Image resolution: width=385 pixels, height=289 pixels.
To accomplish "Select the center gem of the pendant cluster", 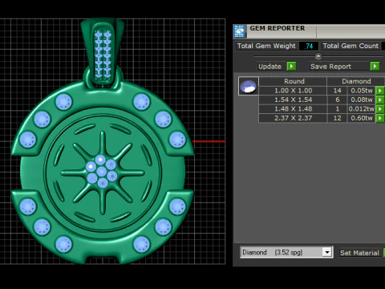I will pyautogui.click(x=102, y=171).
